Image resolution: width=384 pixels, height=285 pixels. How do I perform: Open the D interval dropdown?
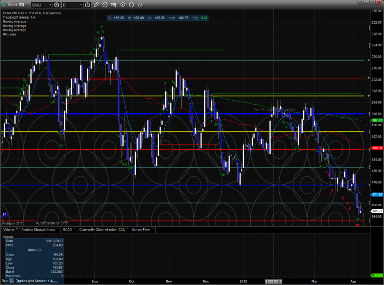80,5
